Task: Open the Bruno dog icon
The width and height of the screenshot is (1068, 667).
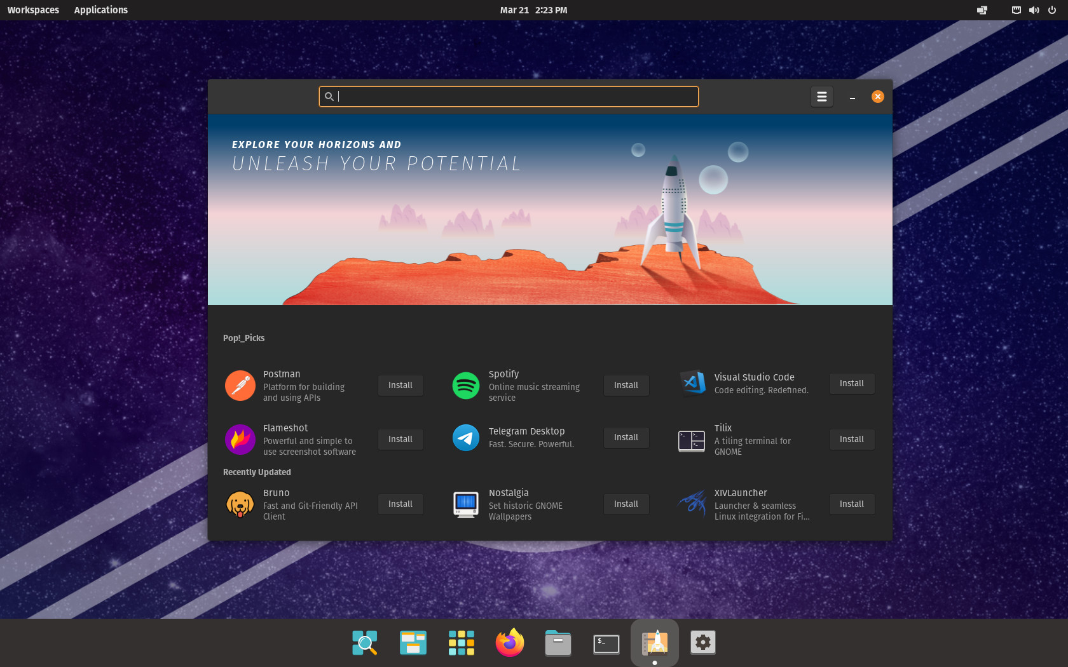Action: click(x=240, y=504)
